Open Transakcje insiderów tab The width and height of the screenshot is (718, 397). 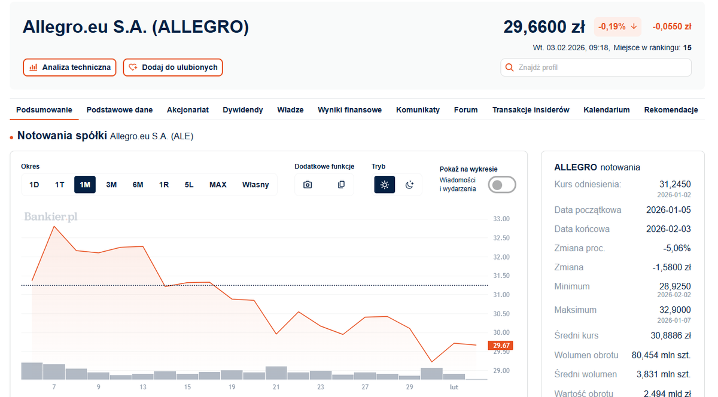531,110
